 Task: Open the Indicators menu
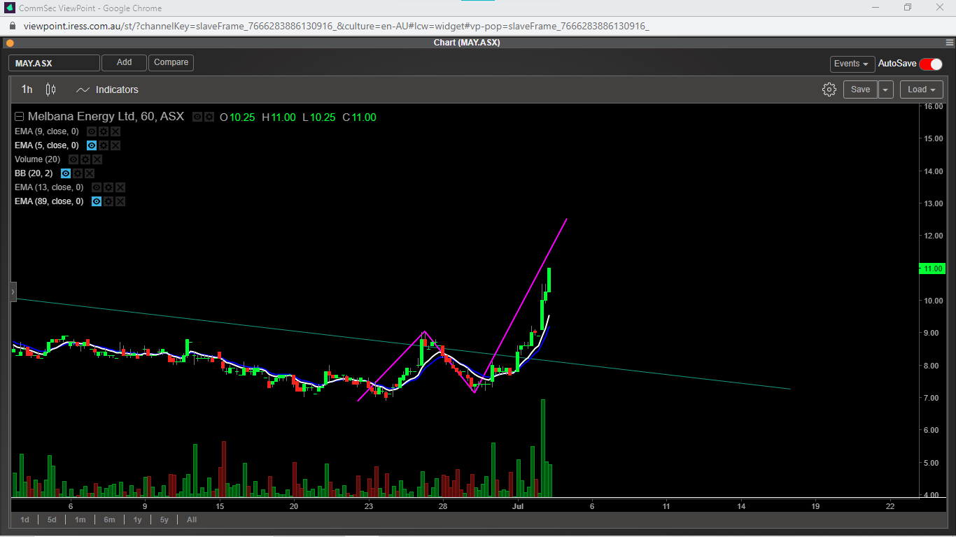click(107, 89)
